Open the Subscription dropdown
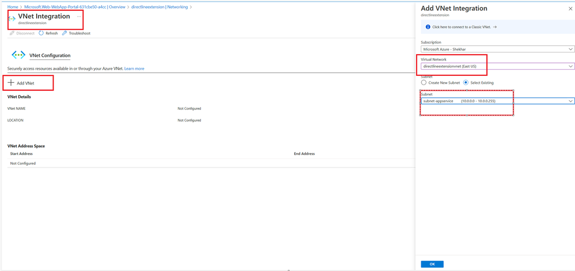This screenshot has height=271, width=575. [x=498, y=49]
